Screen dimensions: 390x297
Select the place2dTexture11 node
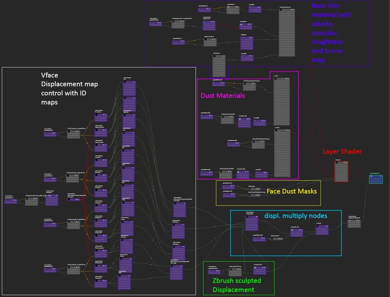point(178,42)
